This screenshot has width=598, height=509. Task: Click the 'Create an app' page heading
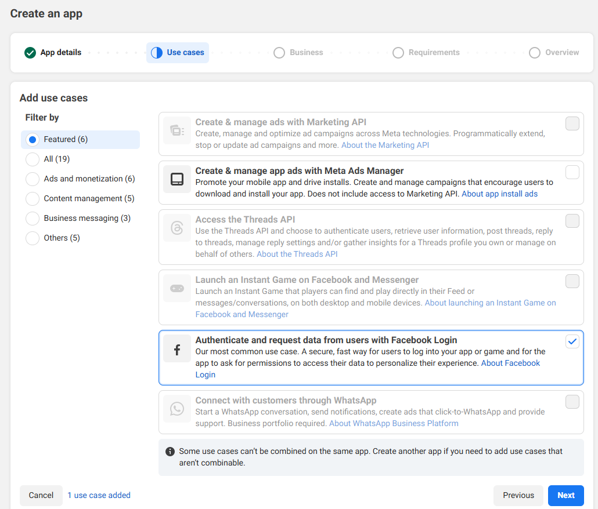tap(46, 14)
